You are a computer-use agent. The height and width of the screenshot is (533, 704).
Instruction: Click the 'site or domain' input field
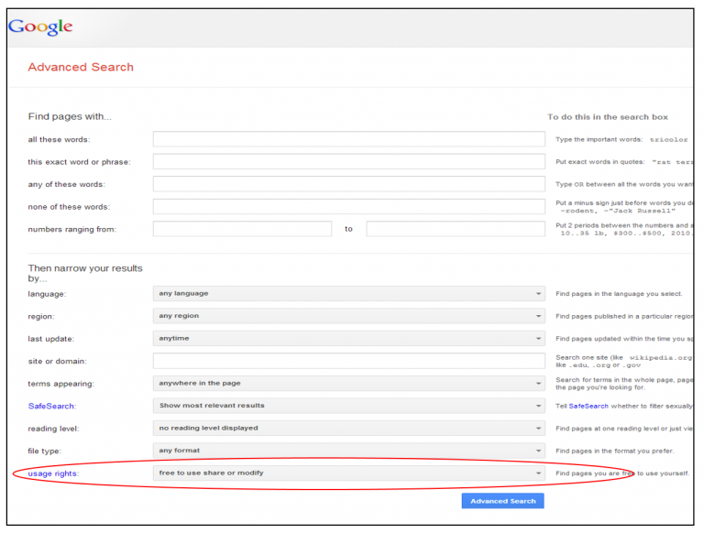(x=348, y=361)
